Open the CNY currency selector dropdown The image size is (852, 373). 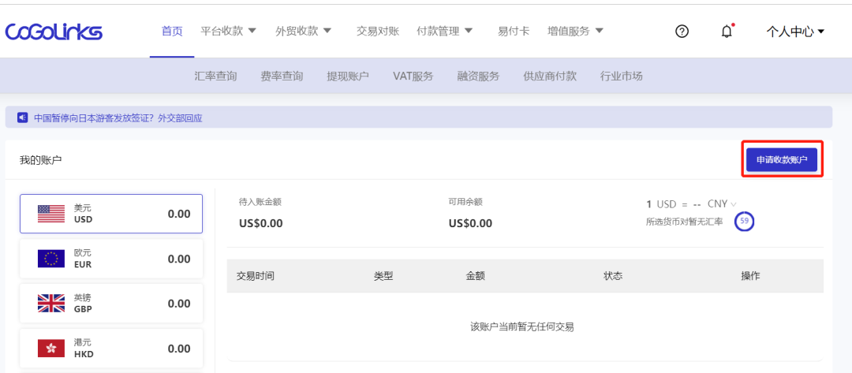point(722,204)
